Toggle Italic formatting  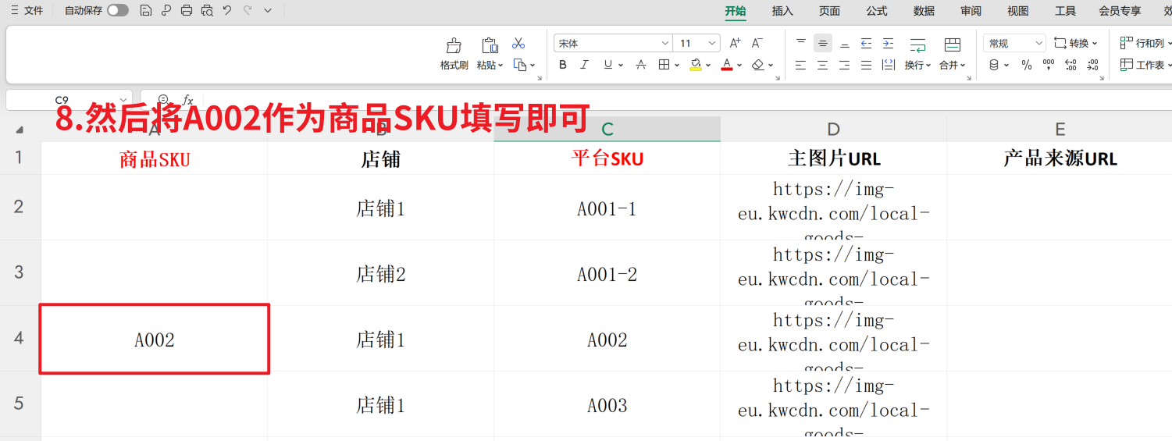[x=584, y=66]
